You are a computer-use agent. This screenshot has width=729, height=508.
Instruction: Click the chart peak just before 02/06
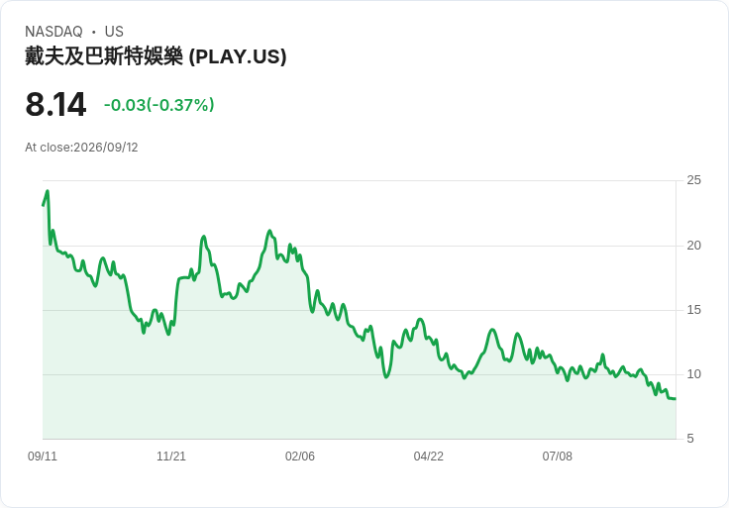269,231
